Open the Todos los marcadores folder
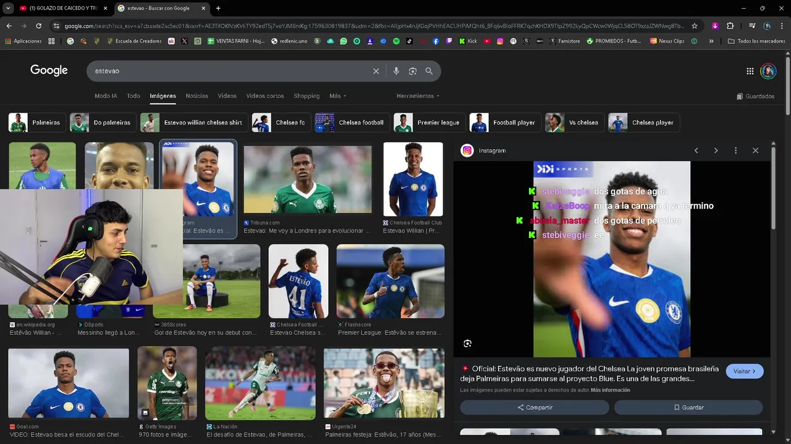The image size is (791, 444). pyautogui.click(x=756, y=41)
